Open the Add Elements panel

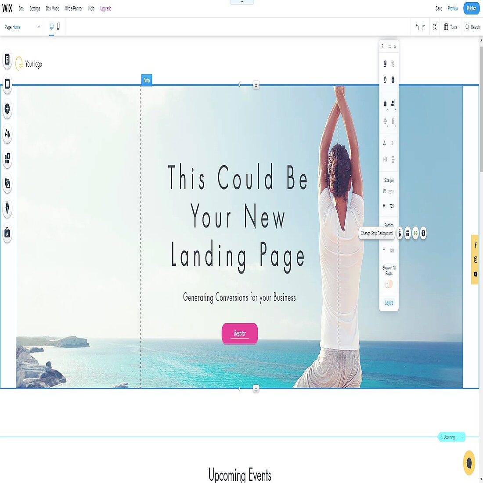tap(7, 109)
